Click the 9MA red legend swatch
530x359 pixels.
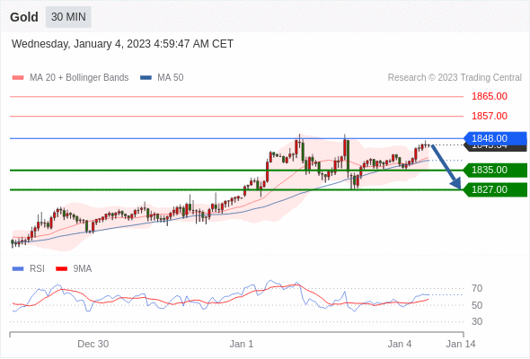click(x=61, y=269)
